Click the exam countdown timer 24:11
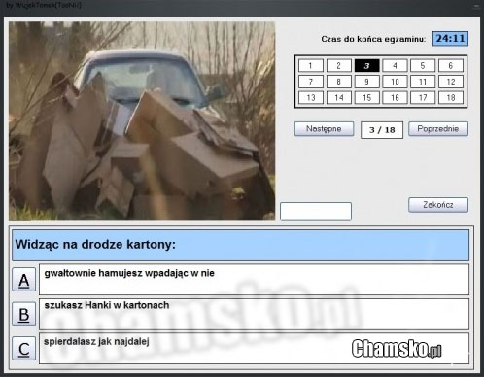Viewport: 484px width, 377px height. [450, 39]
